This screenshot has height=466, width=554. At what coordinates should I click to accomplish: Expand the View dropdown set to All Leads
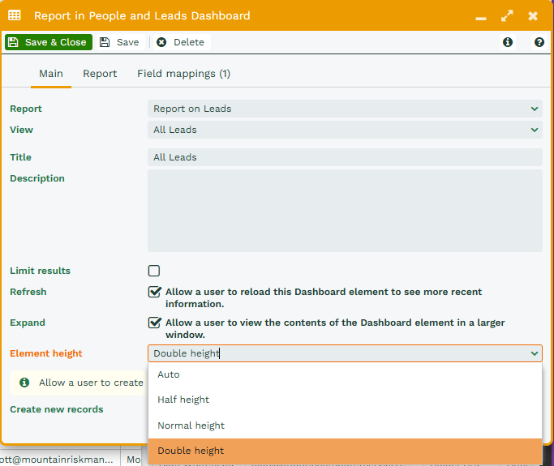click(345, 130)
